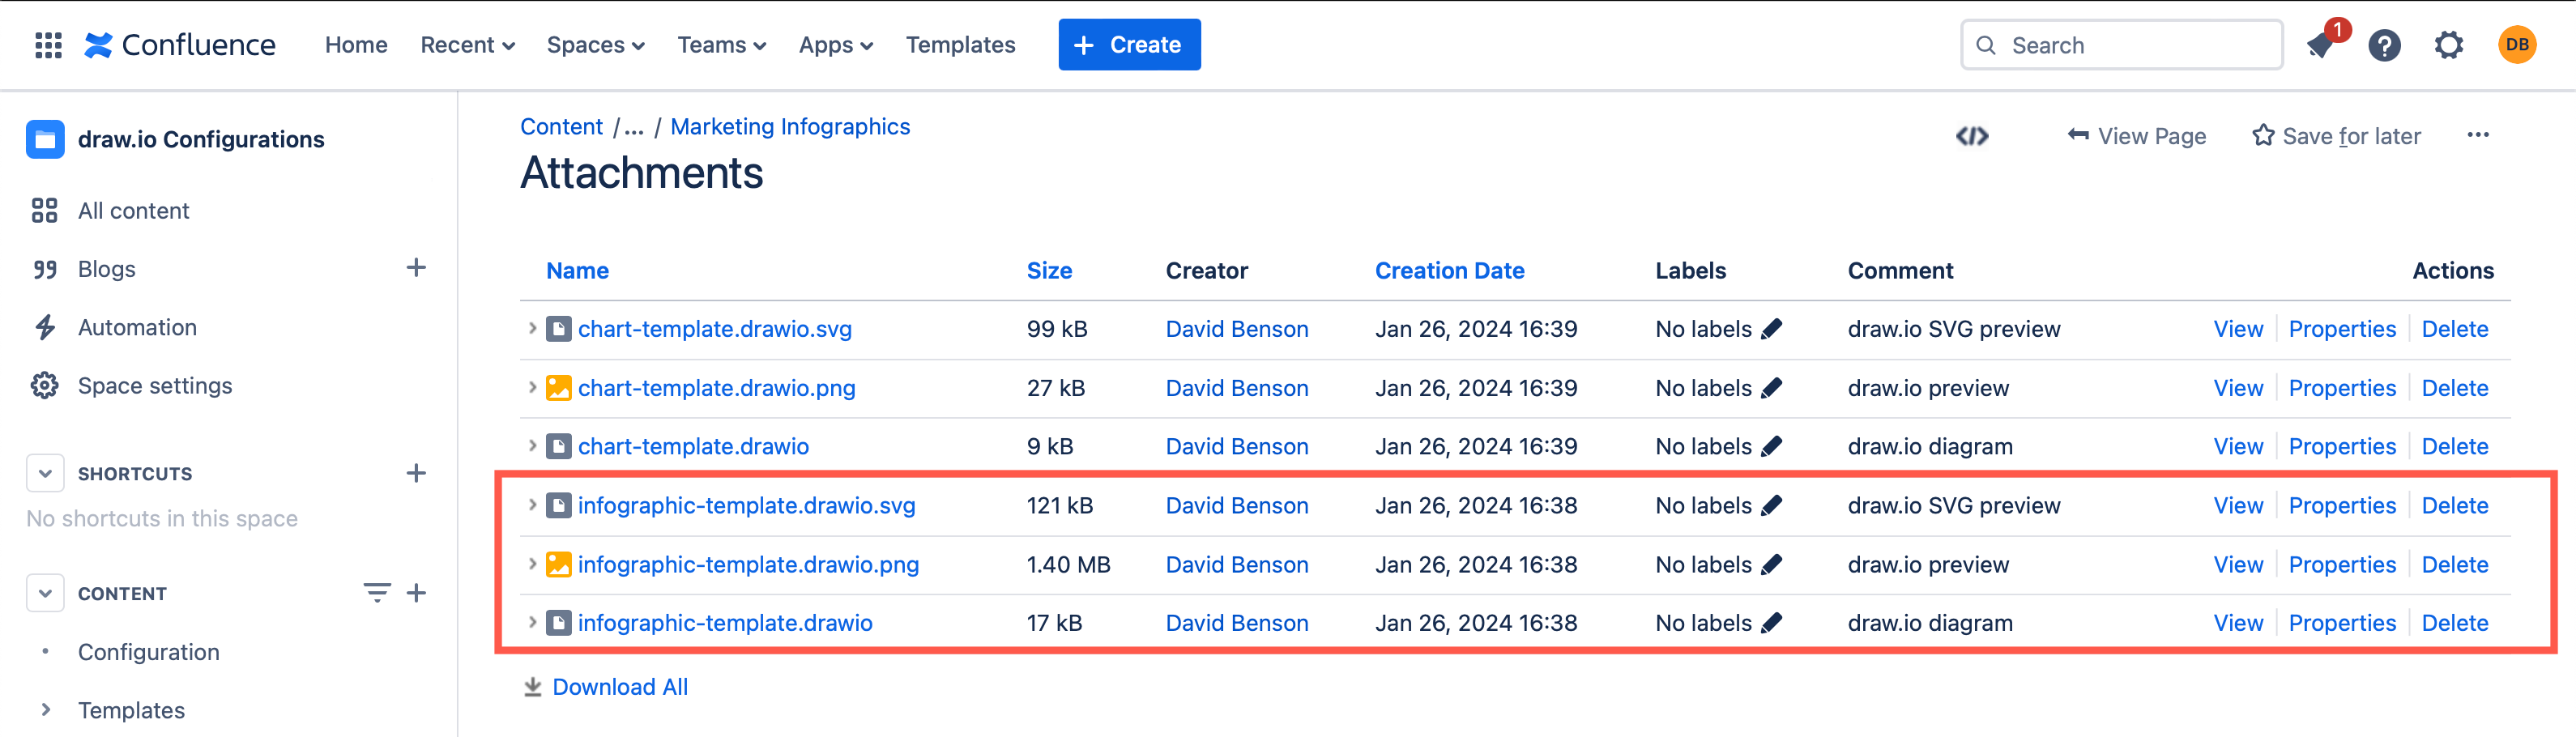Screen dimensions: 2576x737
Task: Click the Download All link
Action: (x=619, y=687)
